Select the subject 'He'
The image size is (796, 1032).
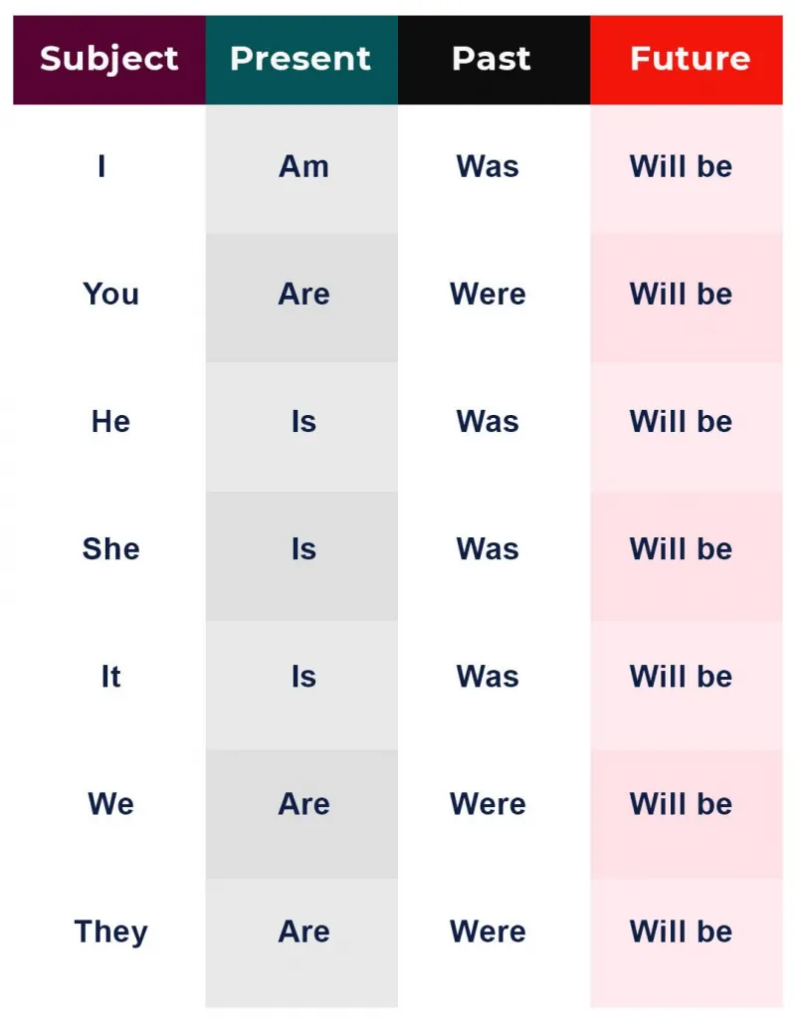[110, 421]
